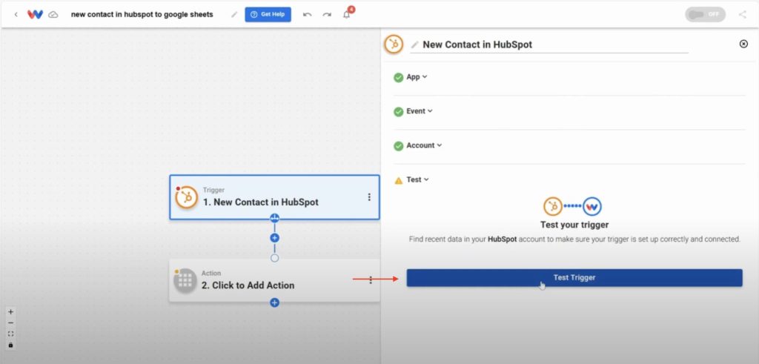Open the three-dot menu on the trigger step
759x364 pixels.
click(x=369, y=197)
